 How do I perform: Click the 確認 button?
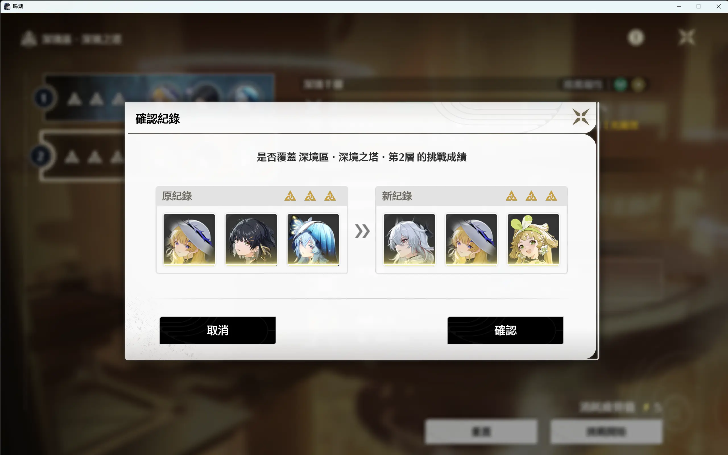tap(505, 330)
